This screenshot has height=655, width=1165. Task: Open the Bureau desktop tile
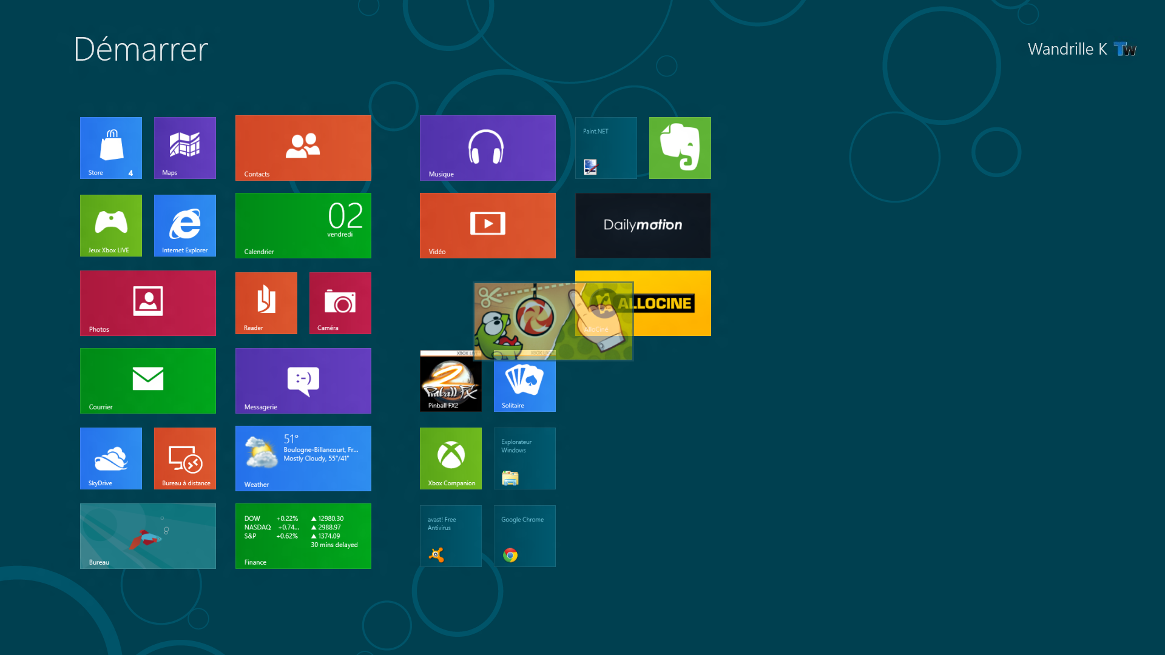[x=148, y=536]
